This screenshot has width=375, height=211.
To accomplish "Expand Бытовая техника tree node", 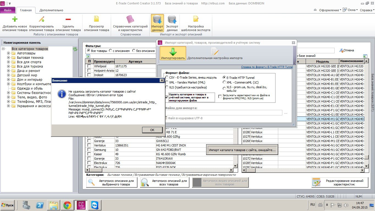I will pos(9,58).
